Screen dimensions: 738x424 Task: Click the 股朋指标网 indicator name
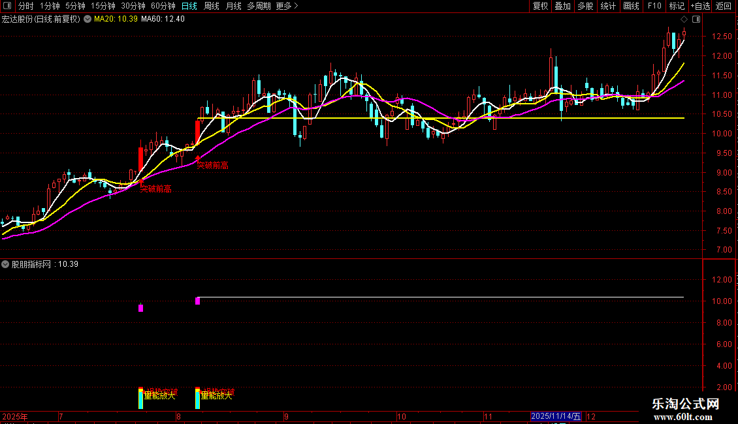[31, 264]
